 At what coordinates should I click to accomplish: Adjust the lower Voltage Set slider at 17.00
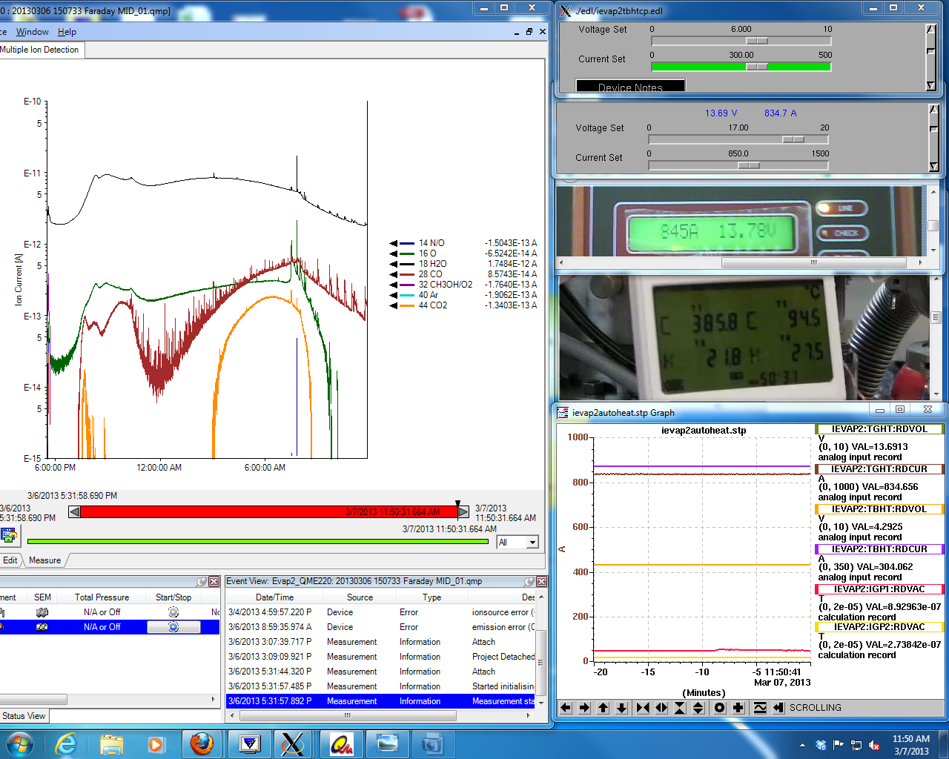pos(793,139)
